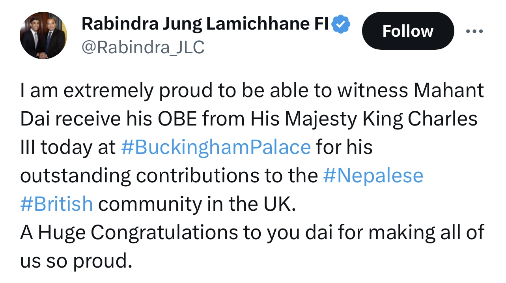Image resolution: width=506 pixels, height=283 pixels.
Task: Click 'King Charles' in the tweet text
Action: click(x=427, y=119)
